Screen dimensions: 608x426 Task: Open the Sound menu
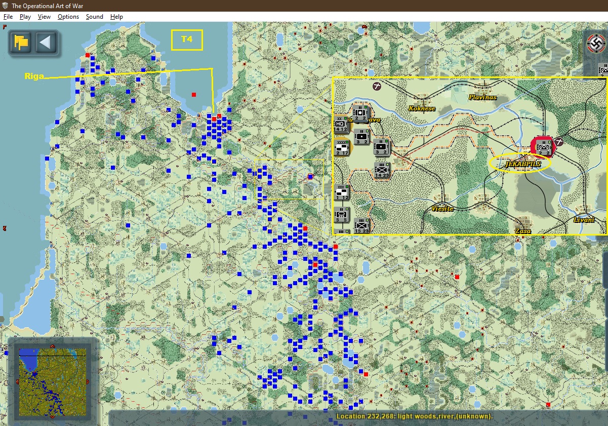click(x=95, y=17)
